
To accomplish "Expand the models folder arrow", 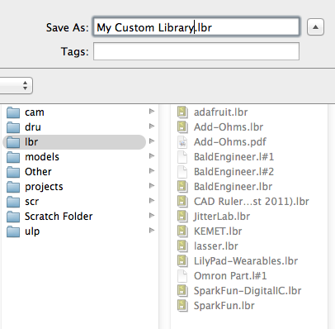I will [152, 156].
